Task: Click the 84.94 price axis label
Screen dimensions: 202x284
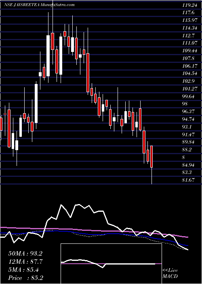Action: [x=189, y=165]
